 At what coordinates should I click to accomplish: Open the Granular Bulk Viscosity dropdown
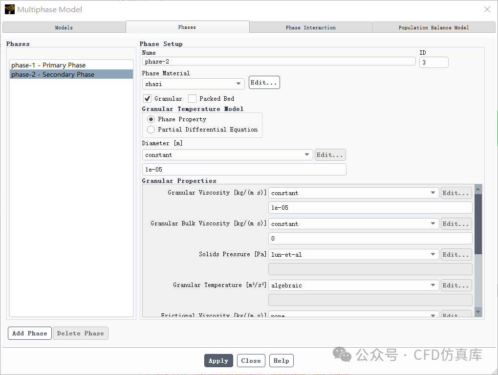coord(353,224)
